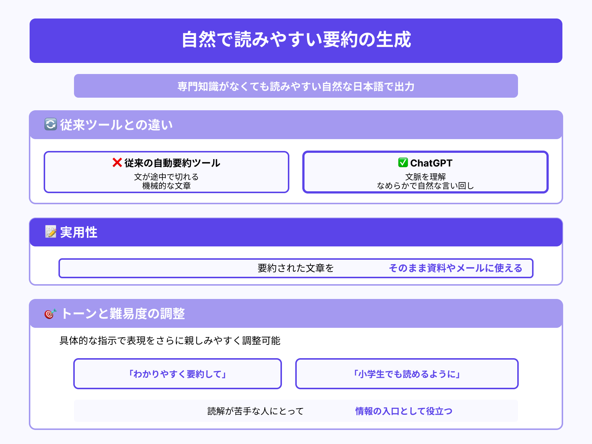The width and height of the screenshot is (592, 444).
Task: Click the 🔄 icon next to 従来ツールとの違い
Action: coord(50,125)
